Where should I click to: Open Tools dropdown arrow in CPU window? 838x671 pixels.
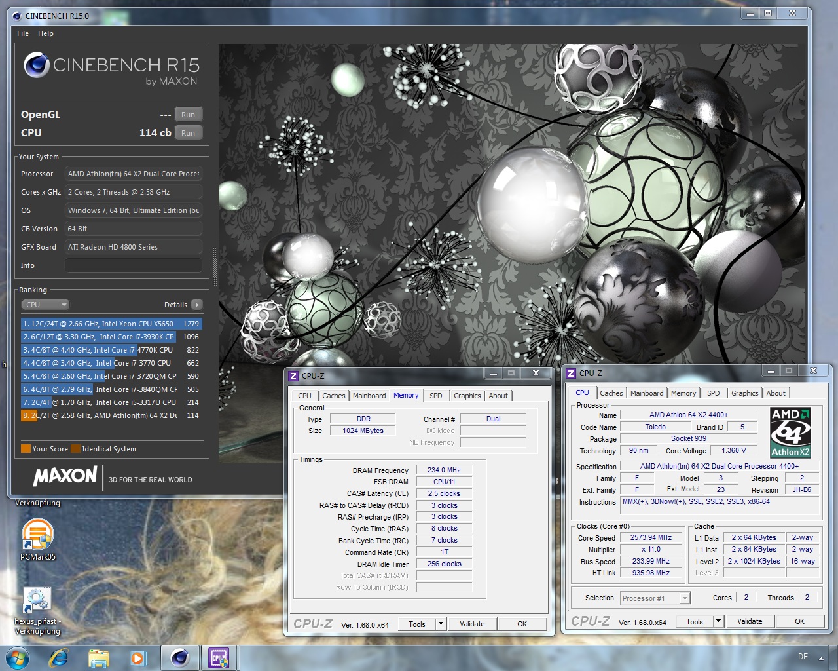coord(718,621)
